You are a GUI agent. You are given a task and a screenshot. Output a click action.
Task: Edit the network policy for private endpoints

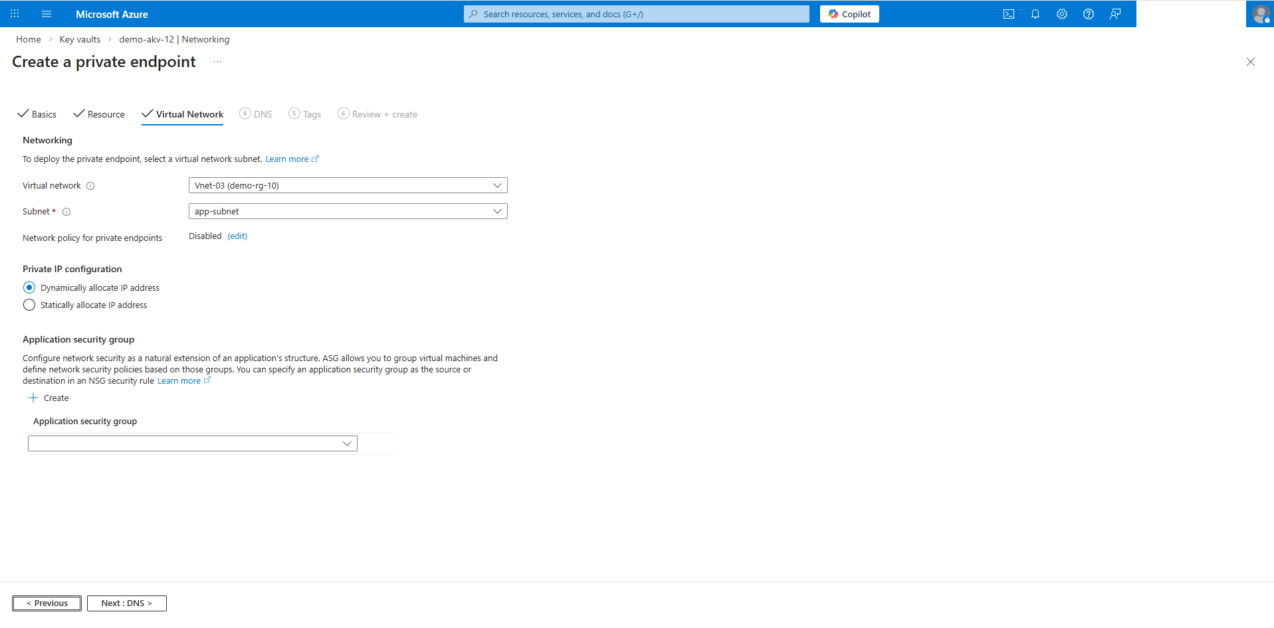[x=237, y=236]
